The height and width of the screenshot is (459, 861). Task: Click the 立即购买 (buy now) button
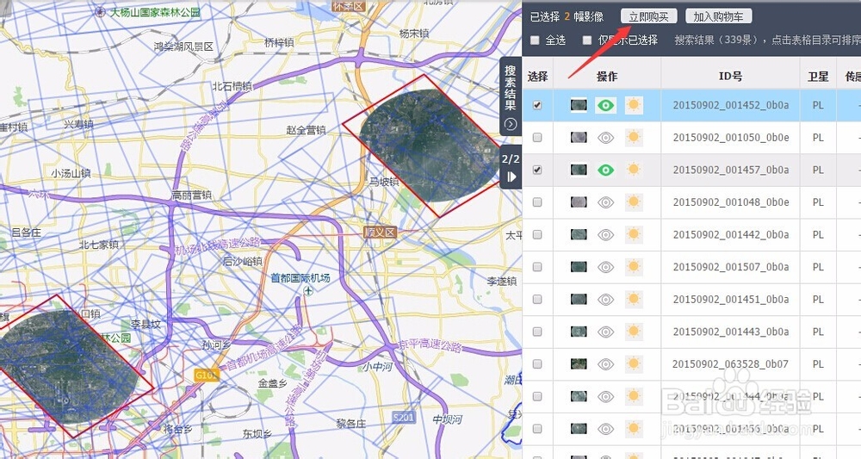(648, 16)
